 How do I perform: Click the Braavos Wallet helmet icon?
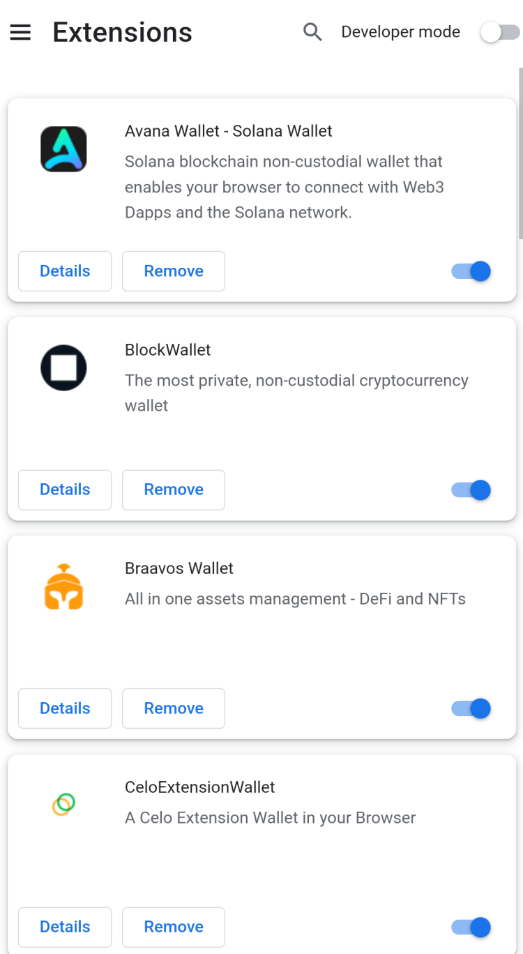click(x=63, y=586)
